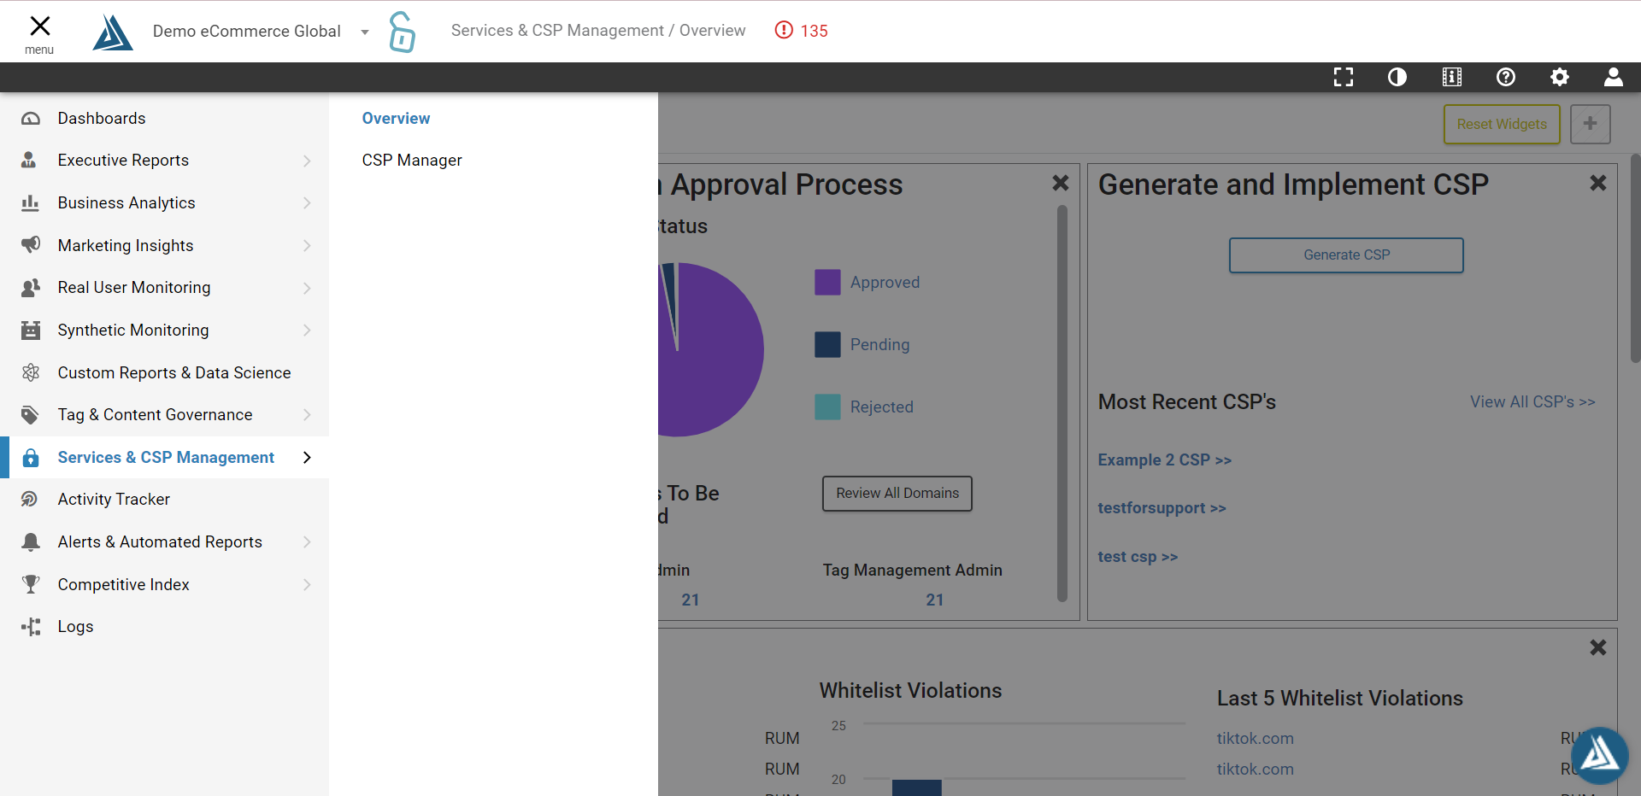The width and height of the screenshot is (1641, 796).
Task: Open the test csp link
Action: tap(1138, 556)
